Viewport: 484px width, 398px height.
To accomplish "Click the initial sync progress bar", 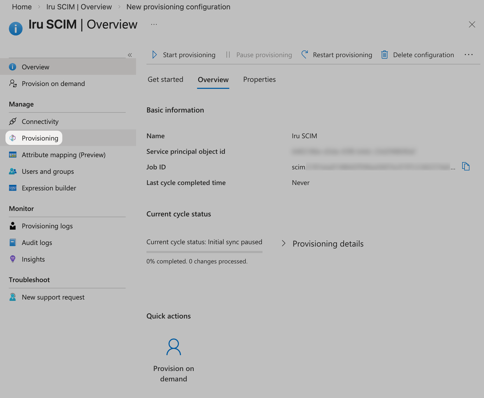I will pyautogui.click(x=204, y=252).
